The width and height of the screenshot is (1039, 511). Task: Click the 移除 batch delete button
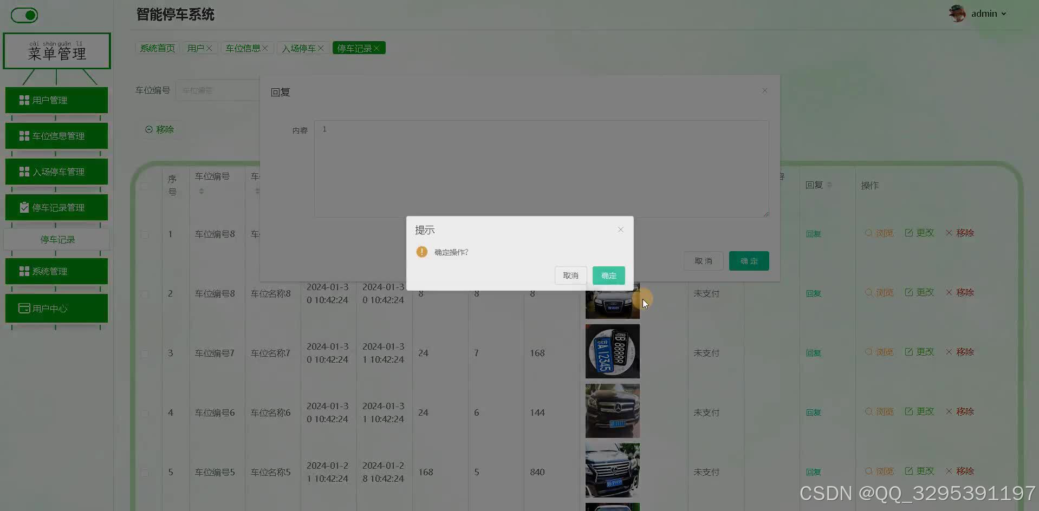pyautogui.click(x=160, y=129)
